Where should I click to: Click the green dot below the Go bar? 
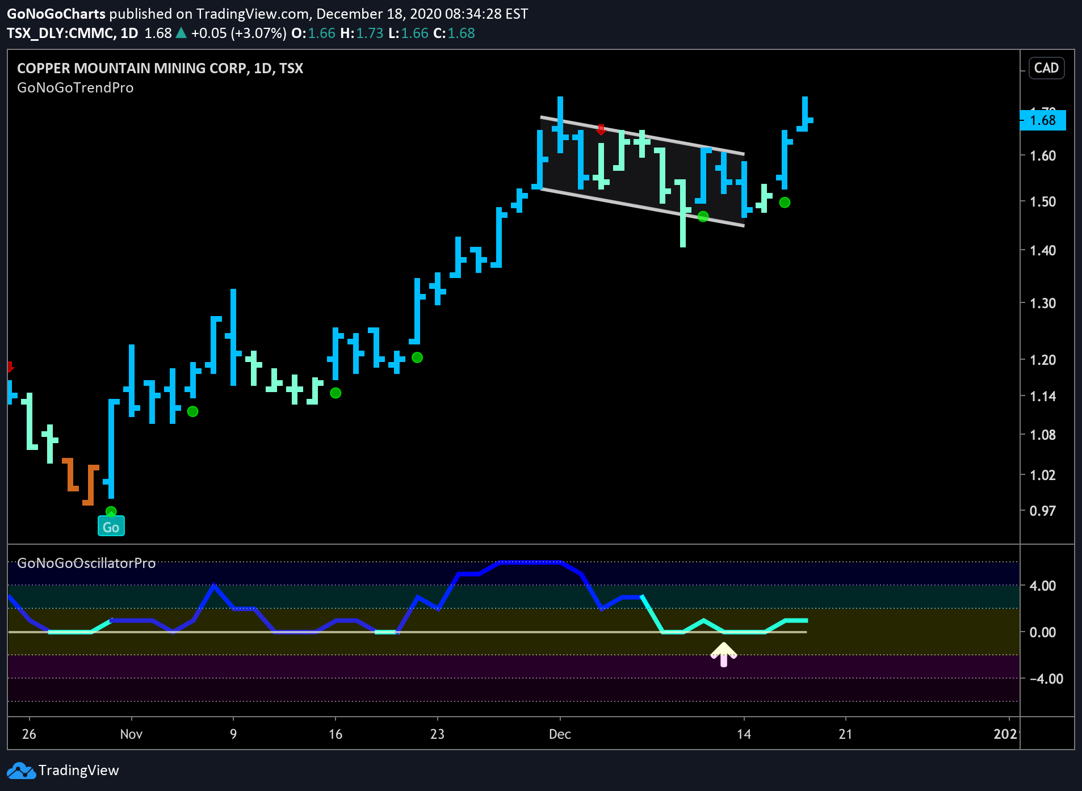111,511
